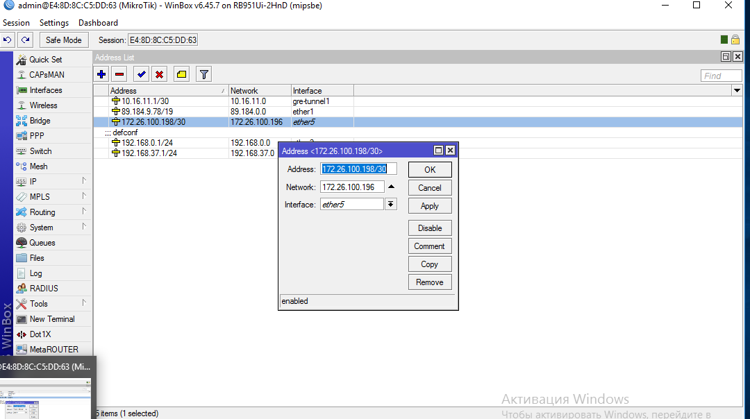Open Mesh in sidebar
This screenshot has height=419, width=750.
(x=38, y=166)
